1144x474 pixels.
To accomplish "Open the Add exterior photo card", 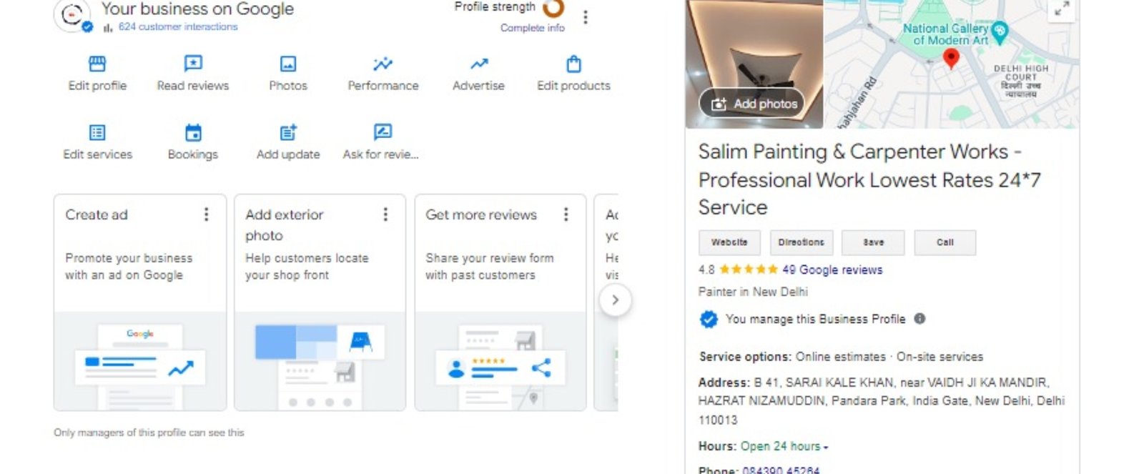I will [x=320, y=302].
